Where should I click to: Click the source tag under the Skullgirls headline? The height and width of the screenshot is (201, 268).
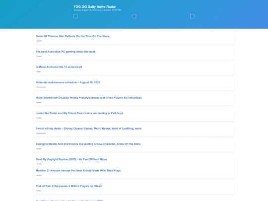click(39, 149)
